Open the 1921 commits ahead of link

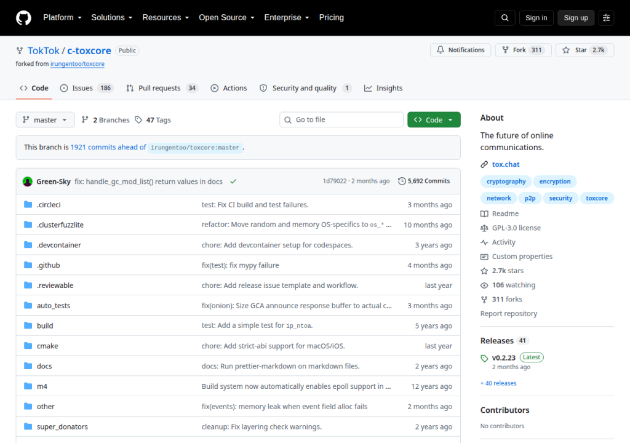(108, 147)
